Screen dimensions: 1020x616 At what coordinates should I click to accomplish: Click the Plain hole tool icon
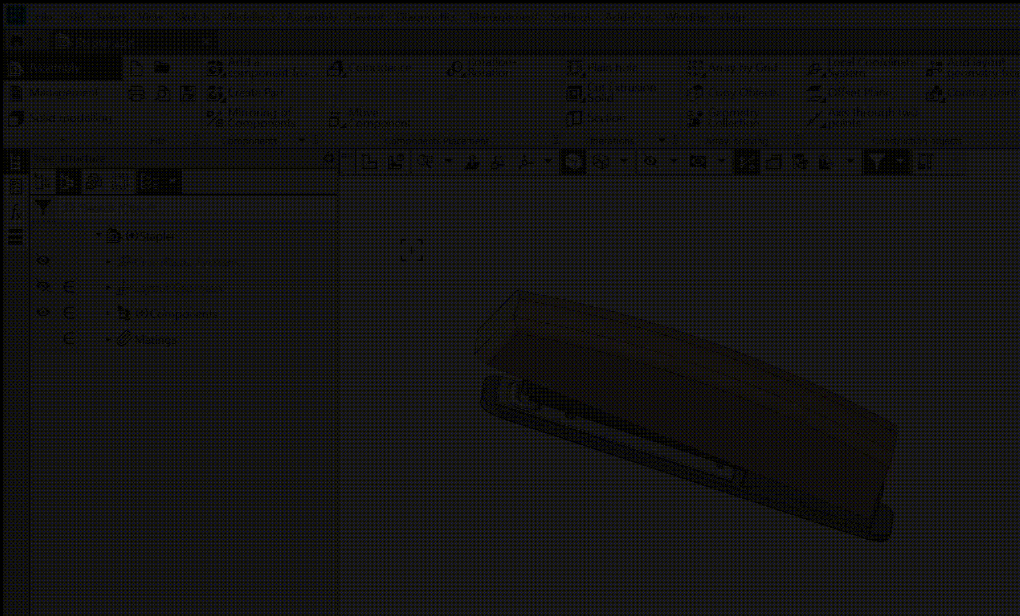[x=575, y=68]
